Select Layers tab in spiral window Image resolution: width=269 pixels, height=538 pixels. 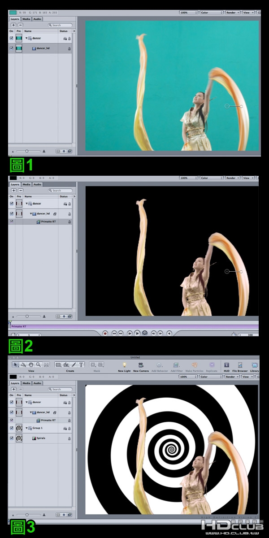click(15, 383)
